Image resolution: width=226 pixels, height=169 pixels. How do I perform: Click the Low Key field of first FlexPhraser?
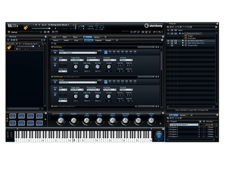pyautogui.click(x=120, y=65)
